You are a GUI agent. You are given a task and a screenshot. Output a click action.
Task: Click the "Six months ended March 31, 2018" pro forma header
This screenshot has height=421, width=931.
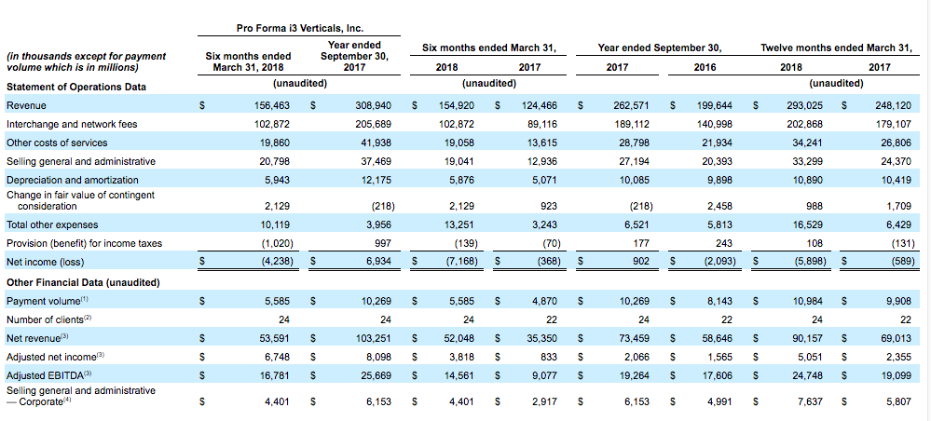pos(249,61)
